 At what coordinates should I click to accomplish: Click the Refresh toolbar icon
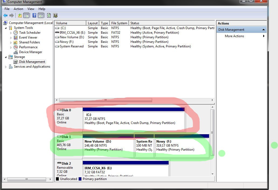click(x=49, y=16)
